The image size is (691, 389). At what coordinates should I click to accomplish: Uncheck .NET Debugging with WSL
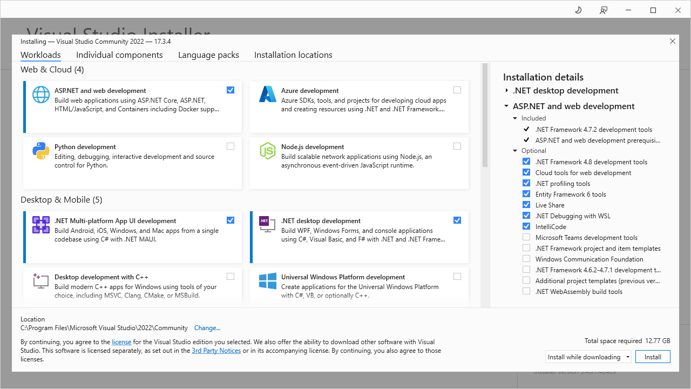point(526,216)
